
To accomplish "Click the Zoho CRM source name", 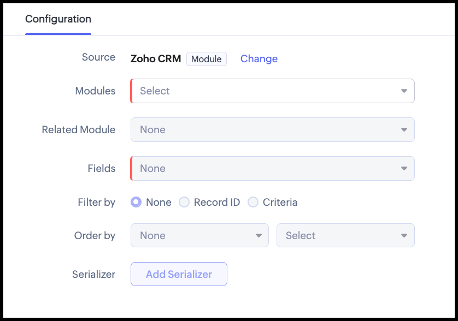I will click(156, 59).
